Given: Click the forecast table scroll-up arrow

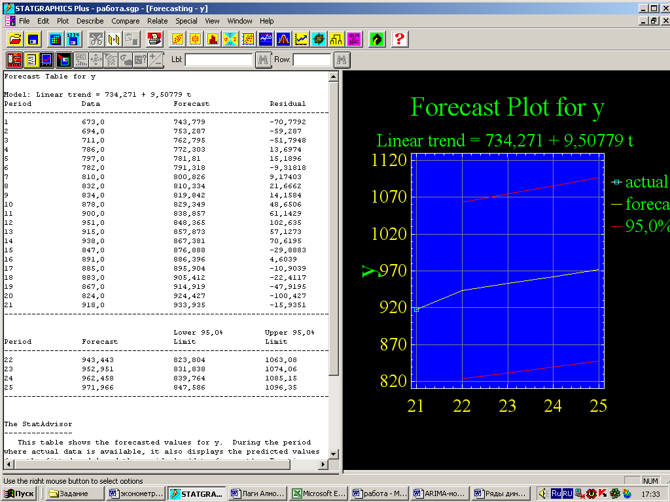Looking at the screenshot, I should click(x=334, y=77).
